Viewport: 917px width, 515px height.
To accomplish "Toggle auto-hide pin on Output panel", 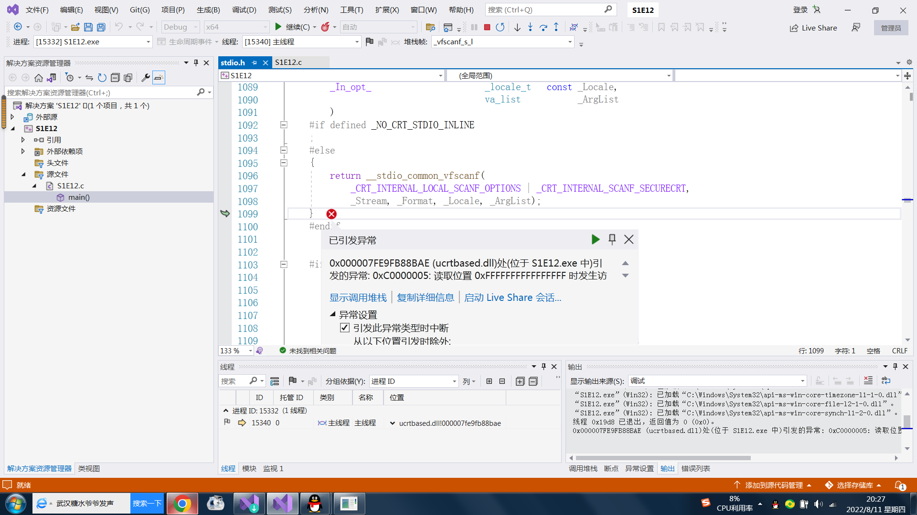I will [x=895, y=366].
